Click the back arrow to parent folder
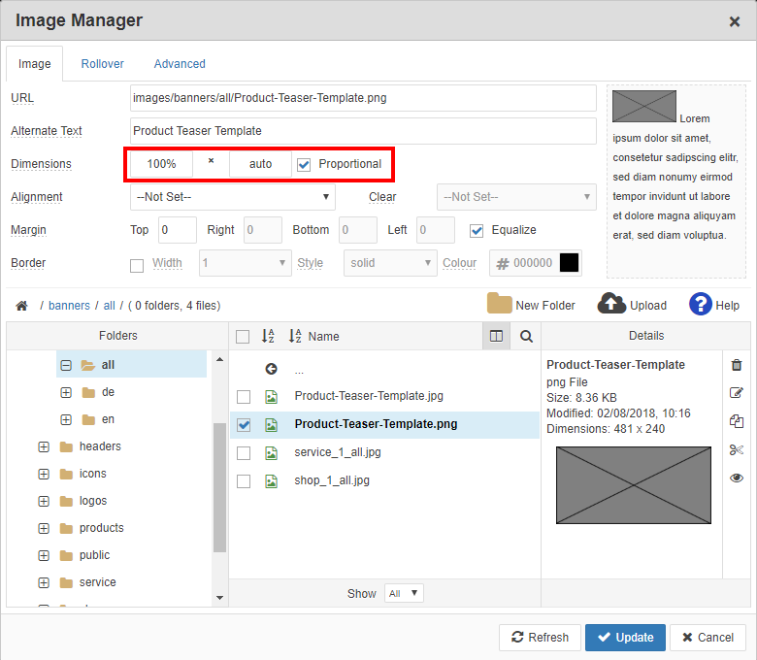757x660 pixels. click(272, 369)
